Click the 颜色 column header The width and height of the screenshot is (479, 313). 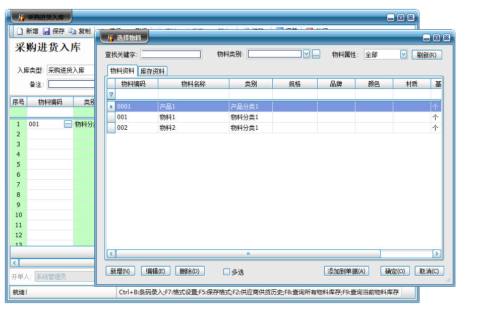[374, 84]
